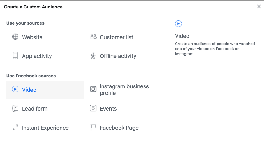Image resolution: width=264 pixels, height=151 pixels.
Task: Click the Instagram business profile camera icon
Action: click(x=93, y=89)
